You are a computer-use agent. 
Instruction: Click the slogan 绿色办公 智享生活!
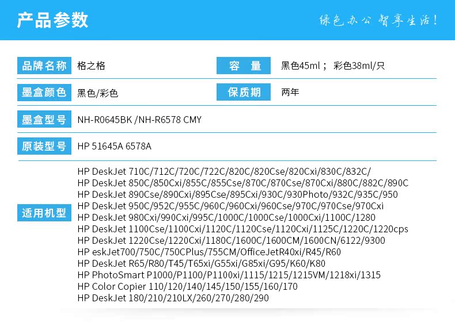tap(378, 20)
